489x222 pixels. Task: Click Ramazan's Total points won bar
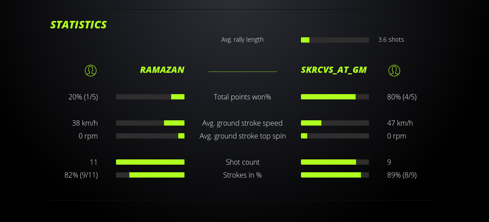(150, 97)
